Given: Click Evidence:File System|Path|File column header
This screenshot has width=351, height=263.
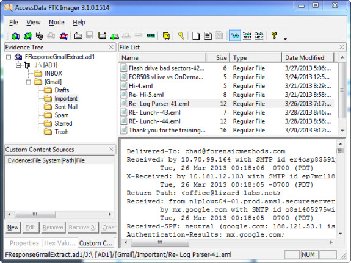Looking at the screenshot, I should (x=60, y=160).
